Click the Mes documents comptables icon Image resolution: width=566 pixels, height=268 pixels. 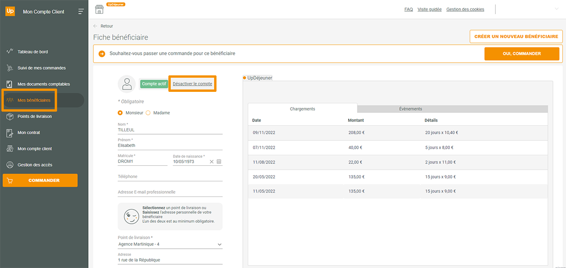[x=9, y=84]
